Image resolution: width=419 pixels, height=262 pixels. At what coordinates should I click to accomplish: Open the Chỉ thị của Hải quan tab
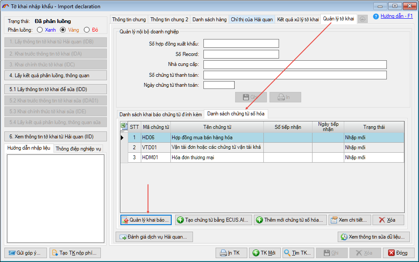tap(252, 20)
